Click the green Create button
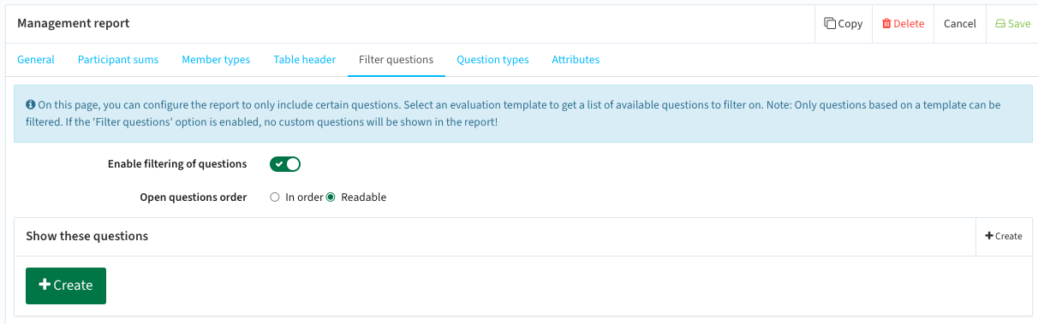Screen dimensions: 1038x324 pyautogui.click(x=66, y=286)
